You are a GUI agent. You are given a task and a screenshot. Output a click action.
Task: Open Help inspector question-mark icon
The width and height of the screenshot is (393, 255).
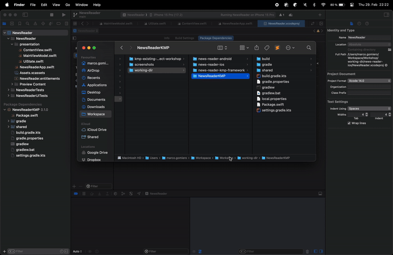point(367,24)
